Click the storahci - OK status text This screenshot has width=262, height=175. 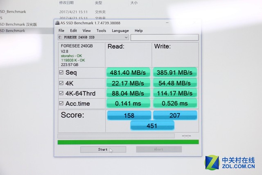pyautogui.click(x=71, y=56)
